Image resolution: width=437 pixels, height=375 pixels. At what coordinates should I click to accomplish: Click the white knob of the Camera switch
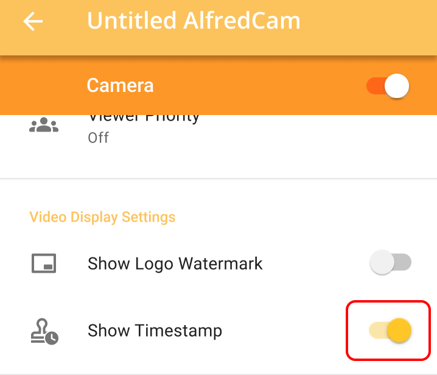click(397, 86)
